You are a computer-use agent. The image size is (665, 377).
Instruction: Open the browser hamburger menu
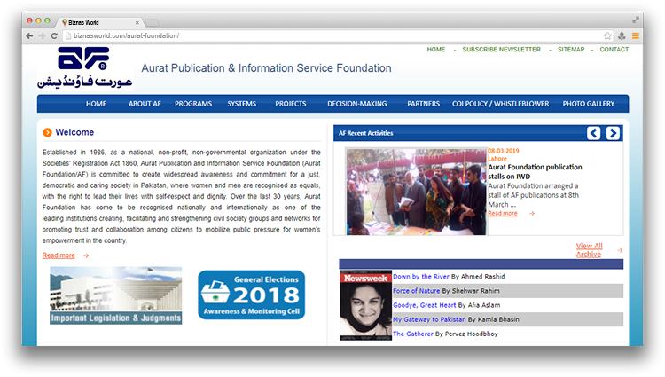(x=635, y=35)
